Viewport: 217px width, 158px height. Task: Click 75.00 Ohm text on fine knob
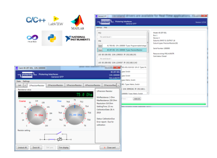[x=76, y=115]
